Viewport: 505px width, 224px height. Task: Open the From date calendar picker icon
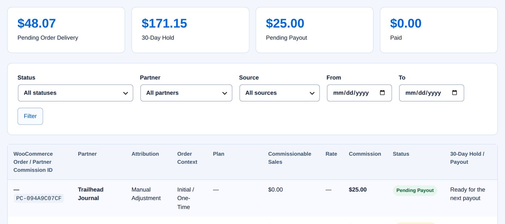[x=382, y=93]
